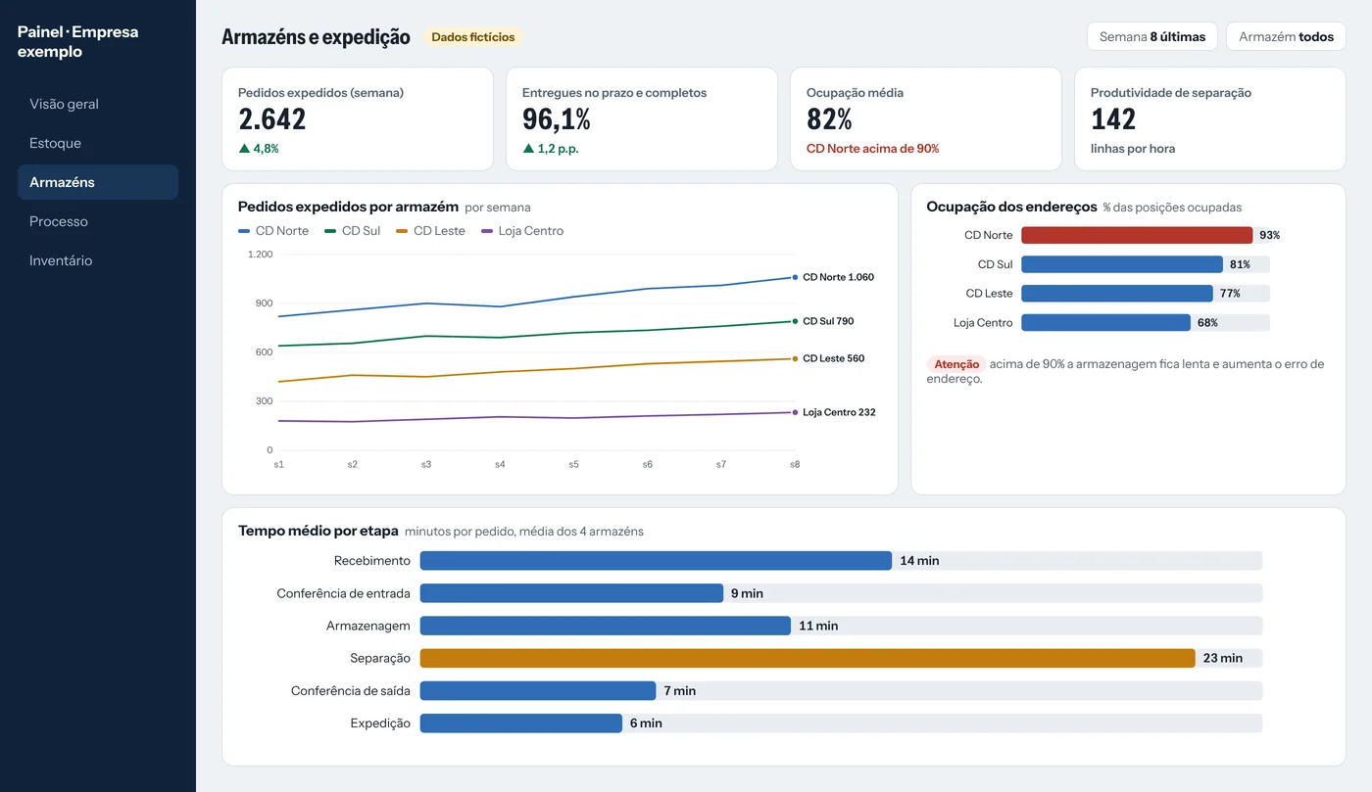Image resolution: width=1372 pixels, height=792 pixels.
Task: Navigate to Inventário in the sidebar
Action: [x=98, y=260]
